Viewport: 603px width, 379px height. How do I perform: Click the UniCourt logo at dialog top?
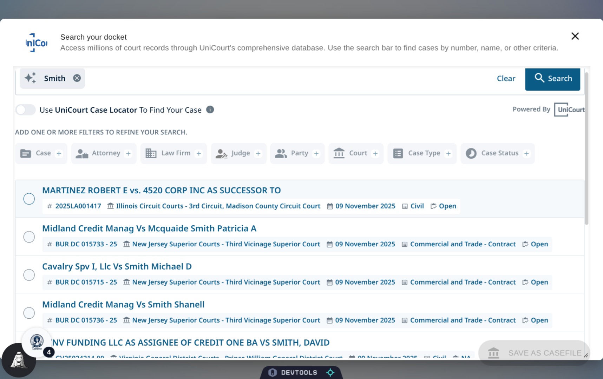point(37,43)
